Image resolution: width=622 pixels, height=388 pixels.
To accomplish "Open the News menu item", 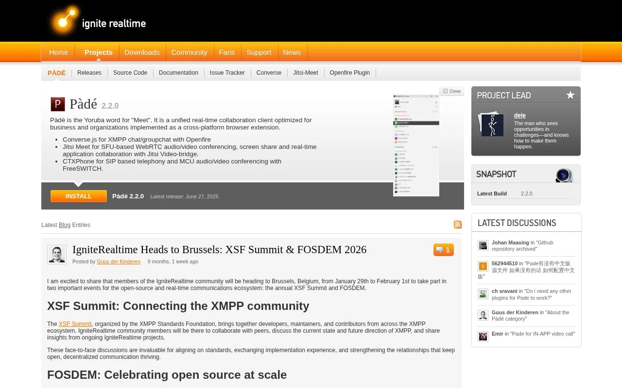I will click(x=292, y=52).
